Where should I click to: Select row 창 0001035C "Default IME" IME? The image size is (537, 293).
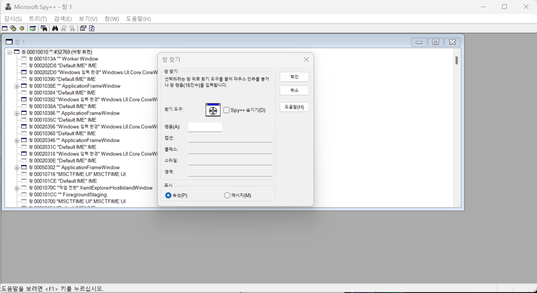pyautogui.click(x=62, y=120)
